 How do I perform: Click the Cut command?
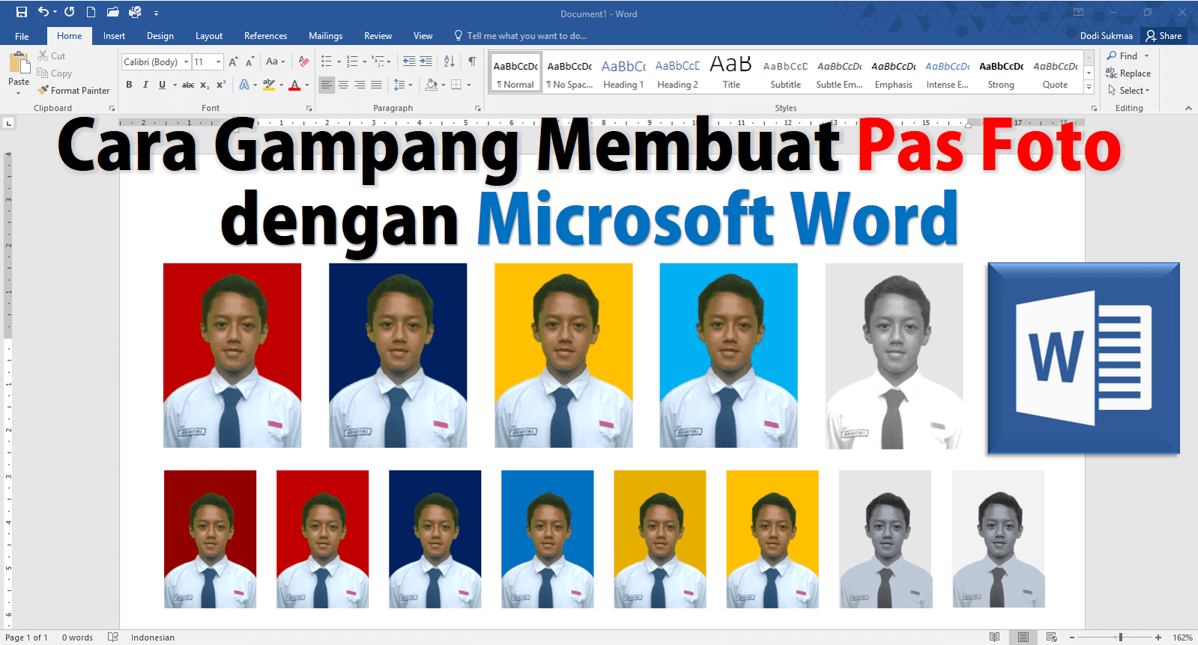click(52, 56)
